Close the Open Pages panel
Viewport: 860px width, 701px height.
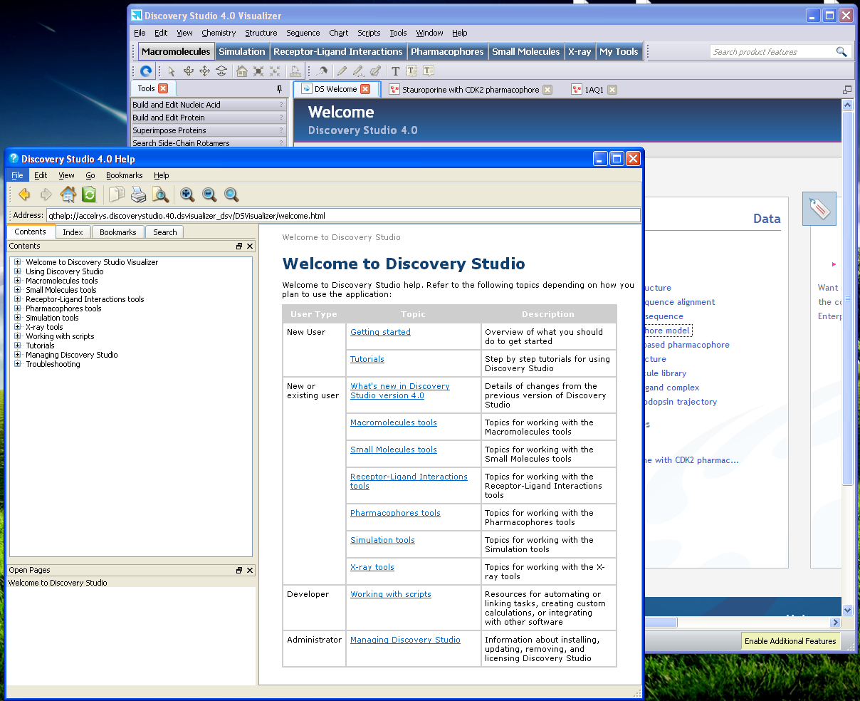coord(250,570)
